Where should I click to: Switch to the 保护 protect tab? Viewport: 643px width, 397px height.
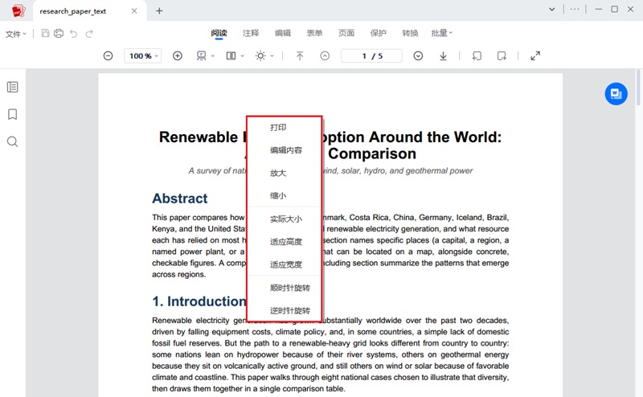[x=378, y=33]
